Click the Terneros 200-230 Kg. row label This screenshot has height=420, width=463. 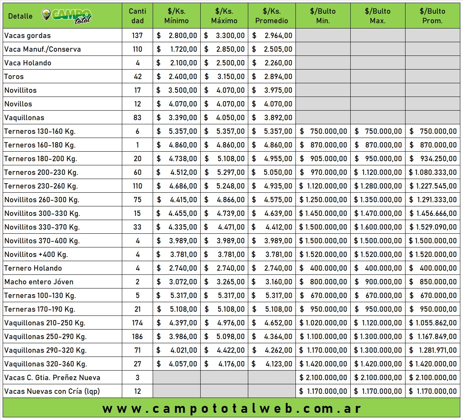[x=41, y=173]
